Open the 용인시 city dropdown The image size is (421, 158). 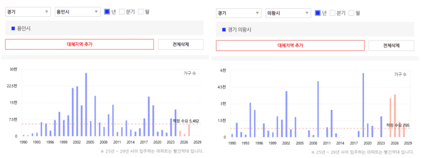coord(78,12)
